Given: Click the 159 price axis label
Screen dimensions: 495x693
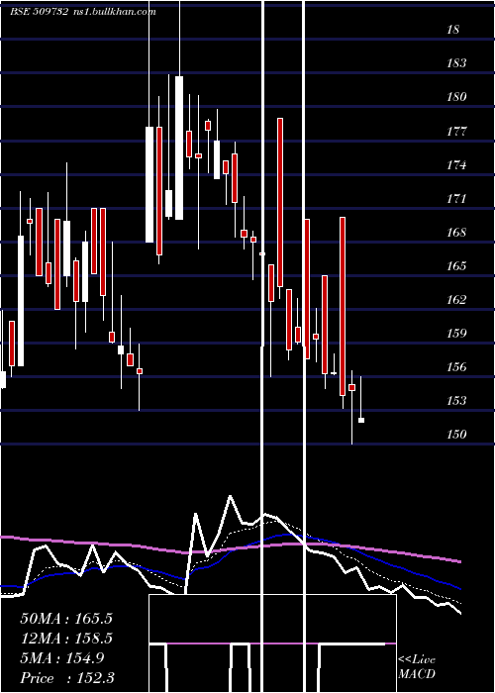Looking at the screenshot, I should pyautogui.click(x=456, y=334).
